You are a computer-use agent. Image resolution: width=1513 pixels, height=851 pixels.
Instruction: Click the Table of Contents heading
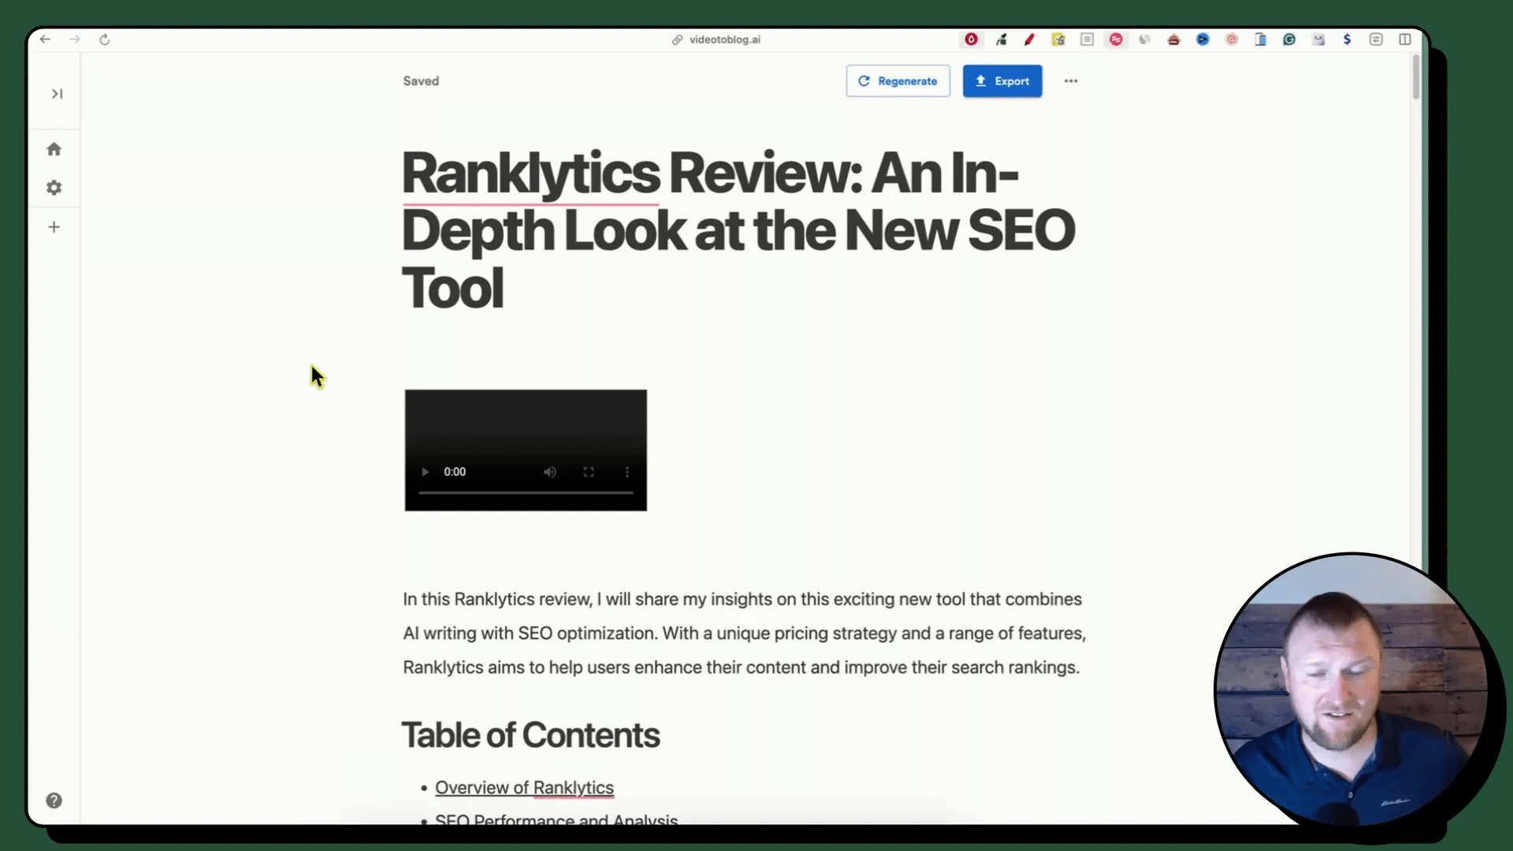click(530, 735)
